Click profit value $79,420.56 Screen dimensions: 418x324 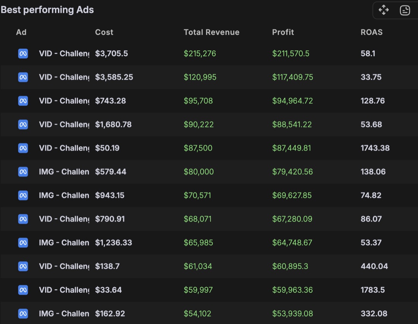pyautogui.click(x=293, y=172)
